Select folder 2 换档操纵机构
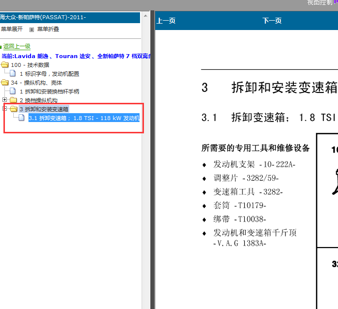Image resolution: width=338 pixels, height=309 pixels. [39, 100]
